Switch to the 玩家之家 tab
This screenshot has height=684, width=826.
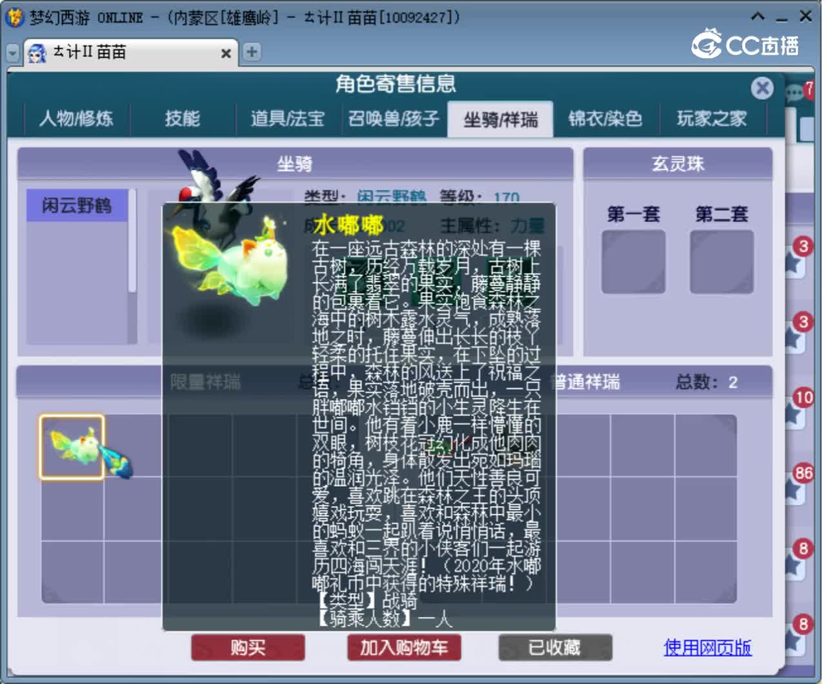pos(712,119)
